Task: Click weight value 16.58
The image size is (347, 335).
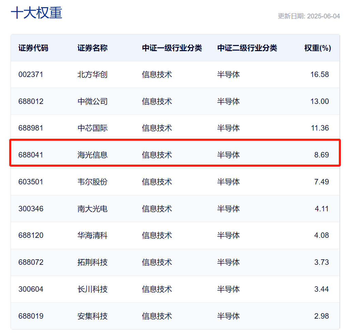Action: pyautogui.click(x=319, y=74)
